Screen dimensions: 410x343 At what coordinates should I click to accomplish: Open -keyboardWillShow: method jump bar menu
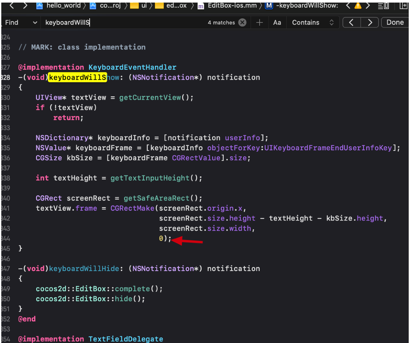302,5
